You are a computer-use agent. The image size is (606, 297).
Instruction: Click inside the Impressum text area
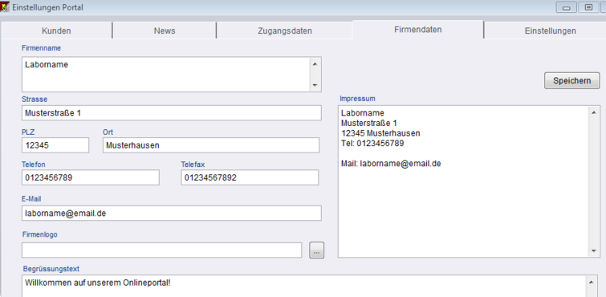pyautogui.click(x=464, y=181)
